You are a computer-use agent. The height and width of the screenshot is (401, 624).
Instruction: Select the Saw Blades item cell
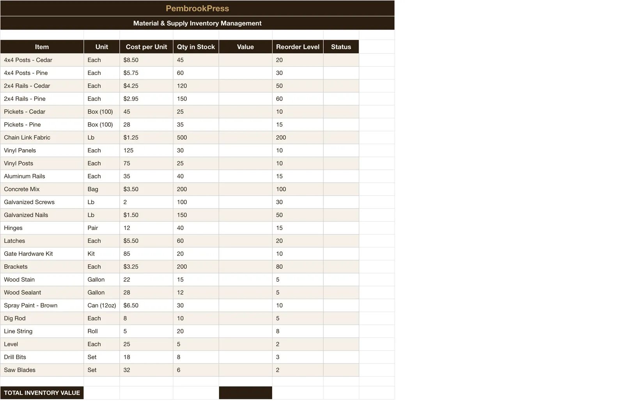coord(42,370)
